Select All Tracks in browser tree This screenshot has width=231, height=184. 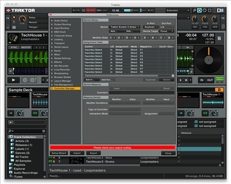[x=22, y=157]
